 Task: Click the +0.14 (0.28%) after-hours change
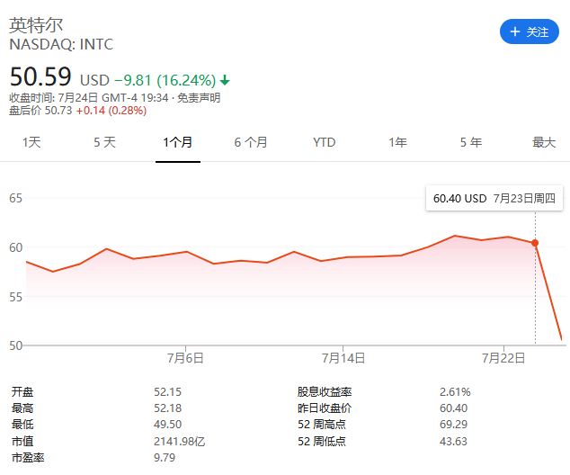point(111,110)
